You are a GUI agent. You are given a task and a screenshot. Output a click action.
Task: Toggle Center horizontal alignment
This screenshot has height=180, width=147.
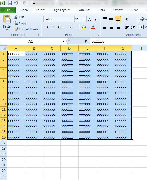tap(111, 27)
